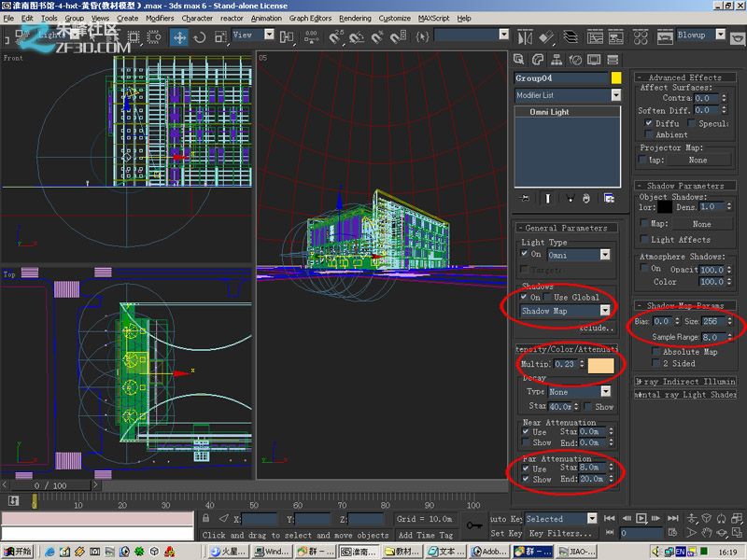Enable the Use Global shadows checkbox
This screenshot has height=560, width=747.
pyautogui.click(x=546, y=298)
